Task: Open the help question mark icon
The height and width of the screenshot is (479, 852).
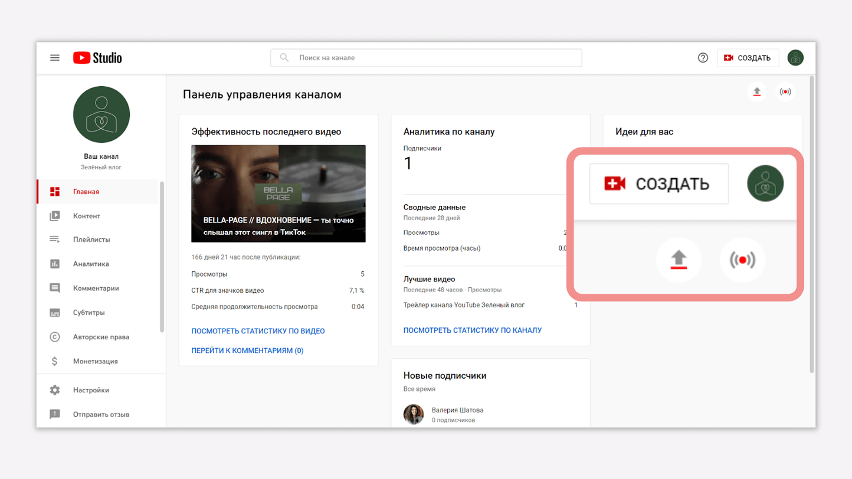Action: click(x=703, y=57)
